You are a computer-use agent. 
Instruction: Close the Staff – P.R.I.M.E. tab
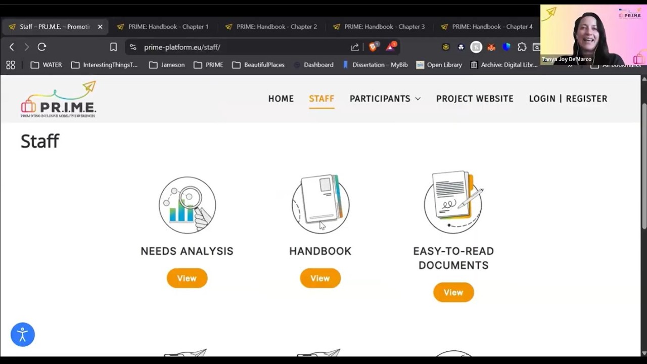[100, 27]
